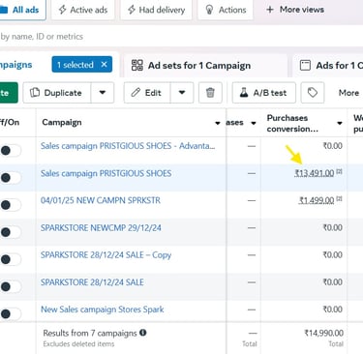Open Campaign column header dropdown
Viewport: 363px width, 354px height.
point(218,123)
